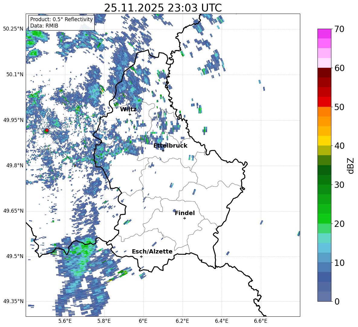Click the 6.6°E longitude label
This screenshot has height=327, width=358.
(261, 321)
